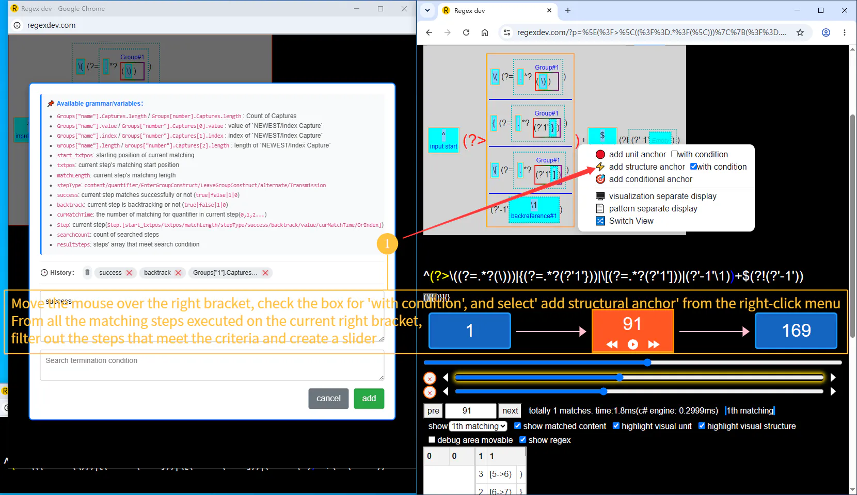The image size is (857, 495).
Task: Open the tab search chevron in Chrome
Action: (427, 10)
